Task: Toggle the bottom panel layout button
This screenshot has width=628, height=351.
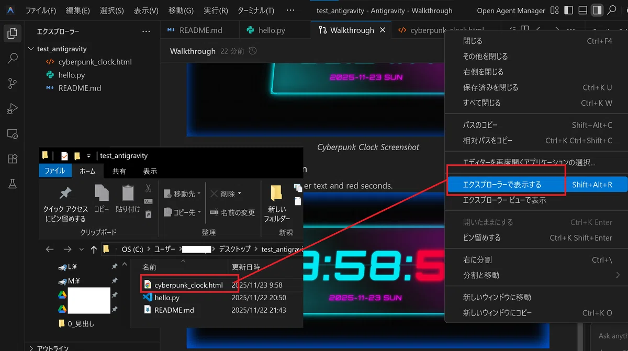Action: [x=583, y=10]
